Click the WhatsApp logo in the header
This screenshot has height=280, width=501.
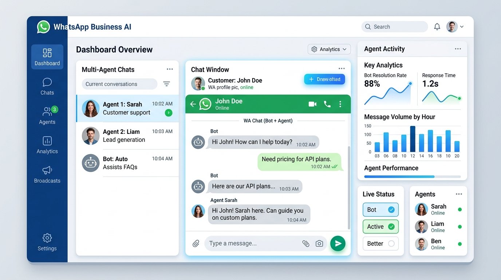click(43, 27)
